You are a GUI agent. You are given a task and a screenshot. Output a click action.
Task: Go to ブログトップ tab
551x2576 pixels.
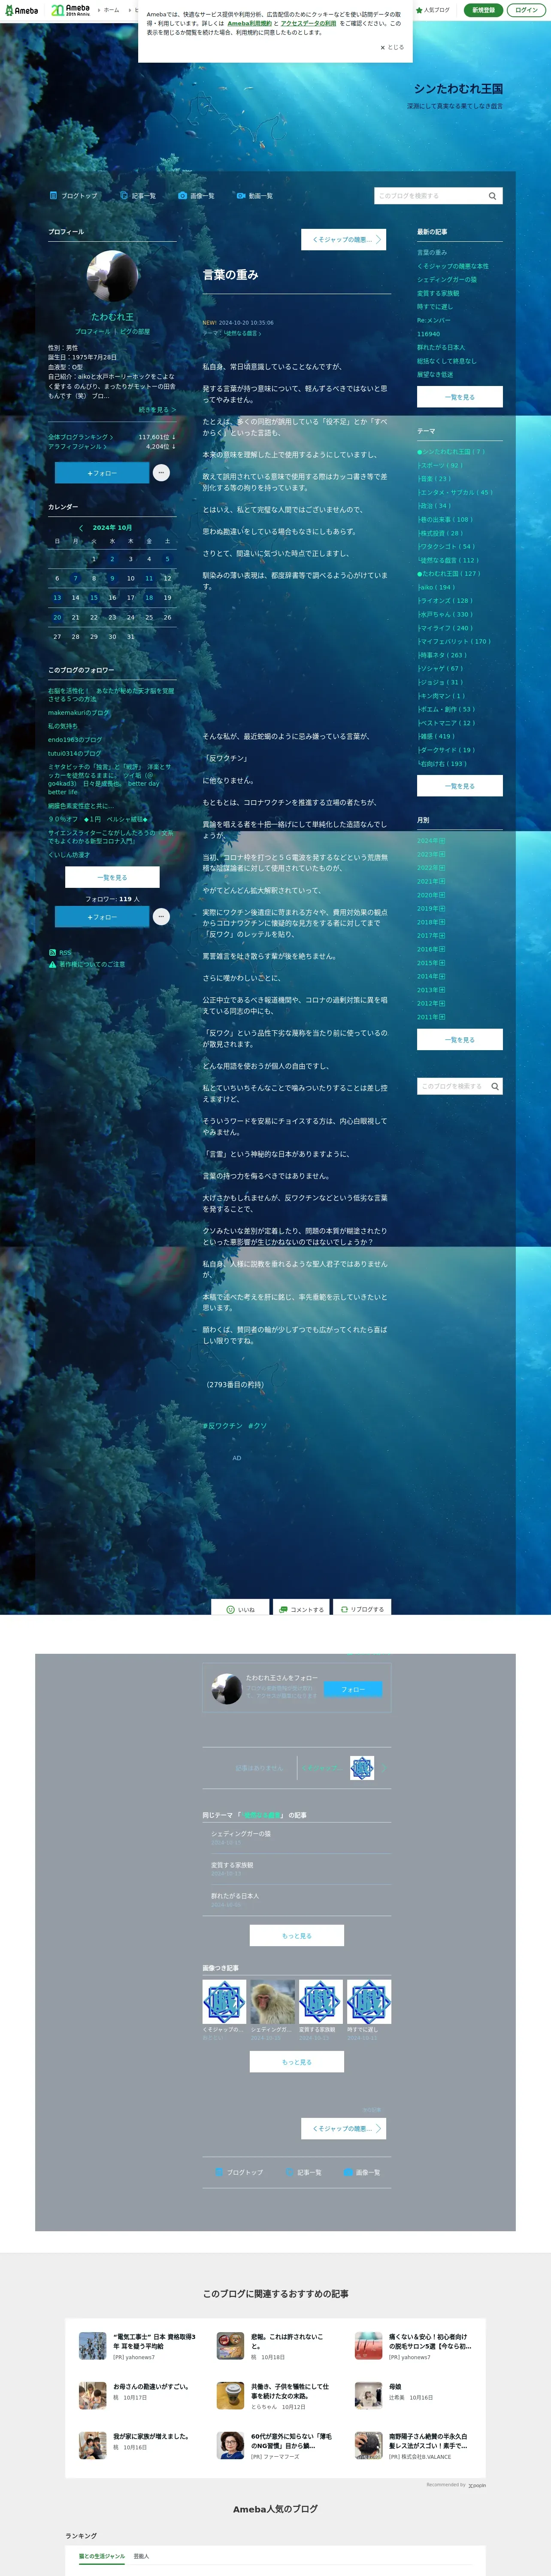pyautogui.click(x=73, y=196)
